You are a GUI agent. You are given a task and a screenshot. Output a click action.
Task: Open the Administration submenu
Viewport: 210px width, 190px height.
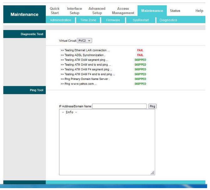point(60,20)
